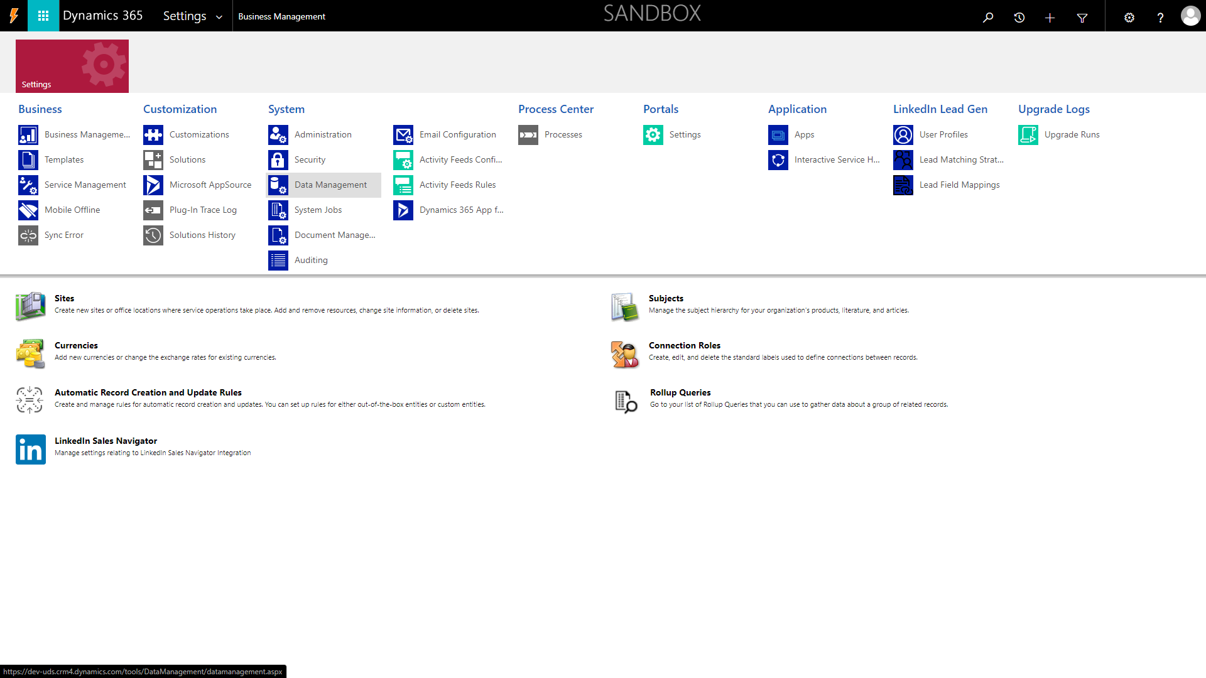The height and width of the screenshot is (678, 1206).
Task: Click the Customizations puzzle icon
Action: tap(153, 135)
